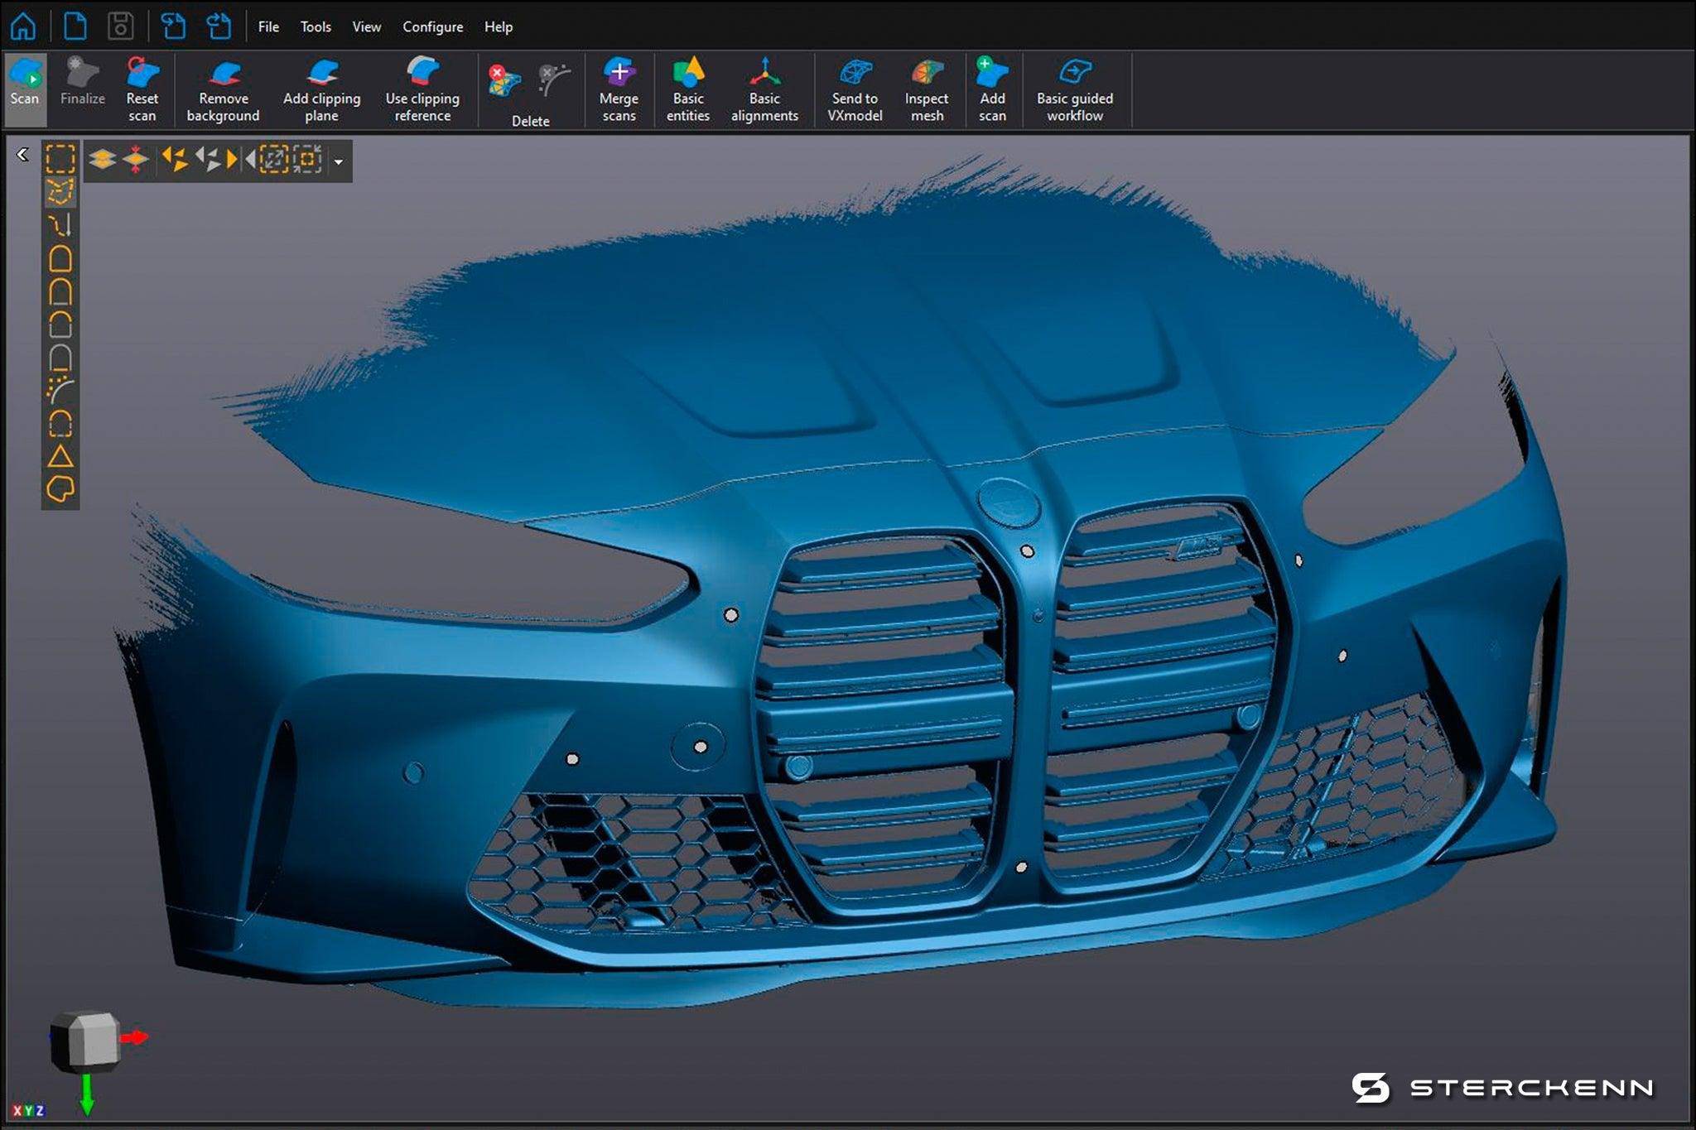Open Basic entities dropdown
The image size is (1696, 1130).
(x=687, y=89)
